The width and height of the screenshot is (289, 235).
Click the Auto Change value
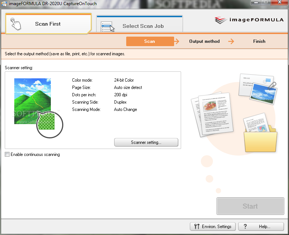(x=125, y=109)
